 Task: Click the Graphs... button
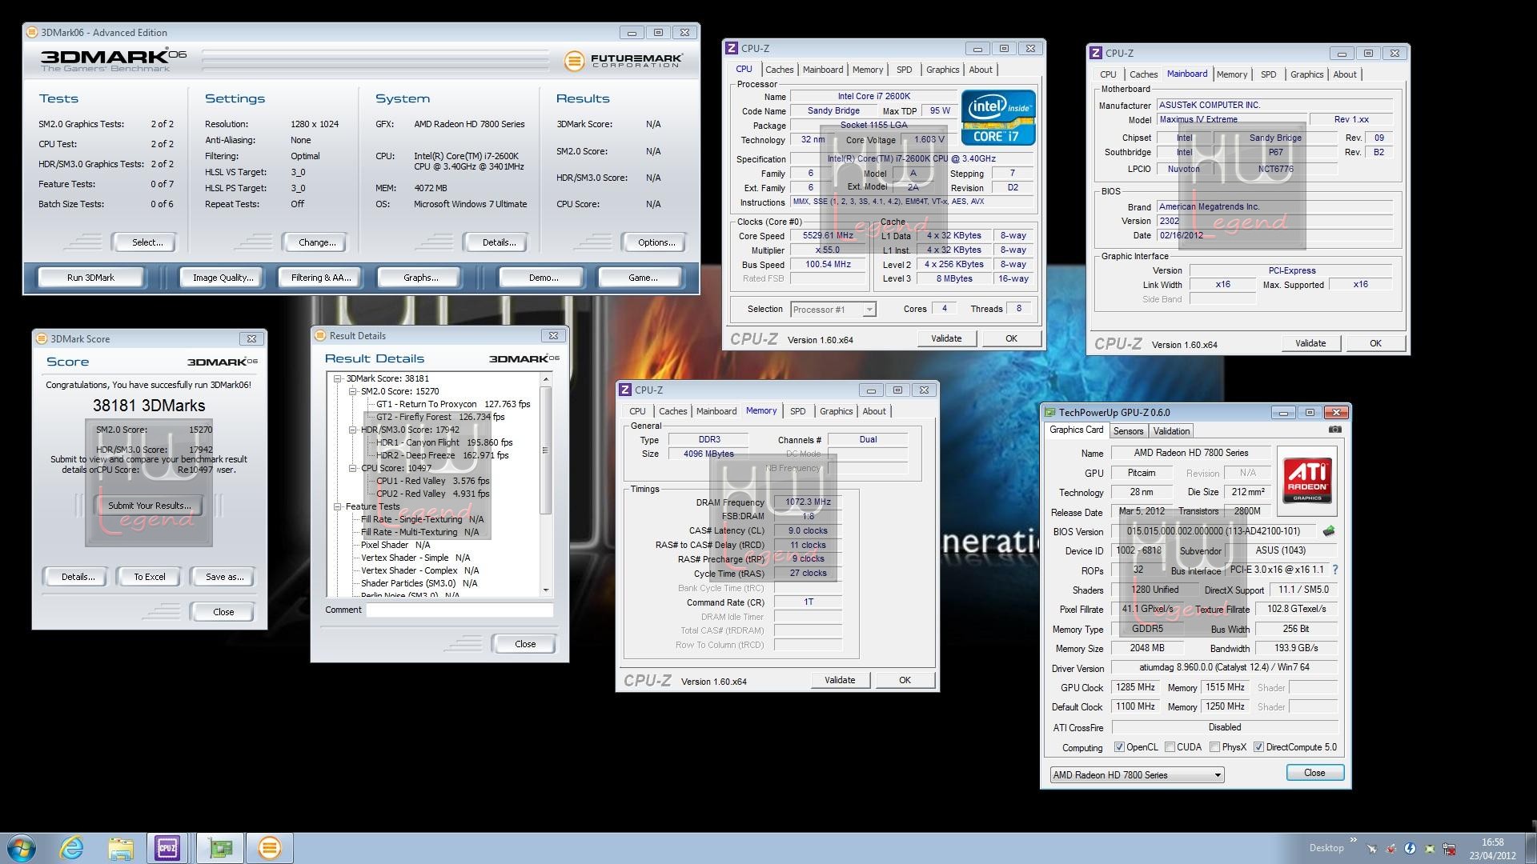click(420, 278)
